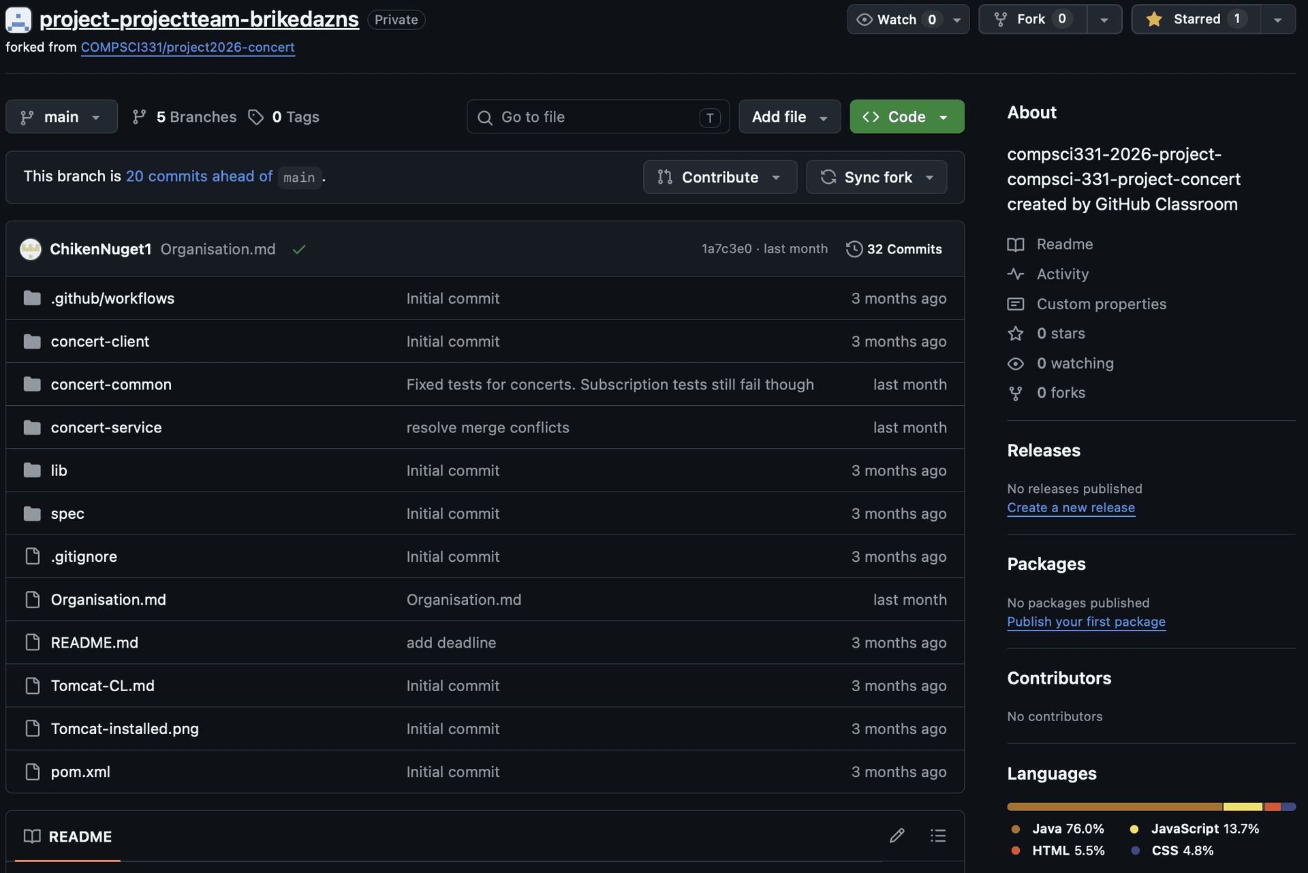Click the Java segment of the language bar

click(x=1115, y=807)
